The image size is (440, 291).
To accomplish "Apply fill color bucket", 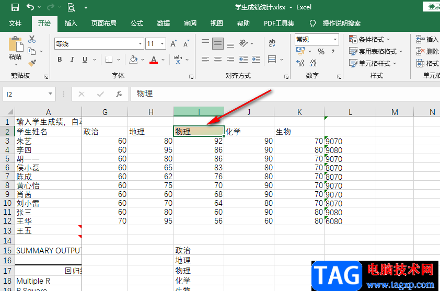I will 133,60.
